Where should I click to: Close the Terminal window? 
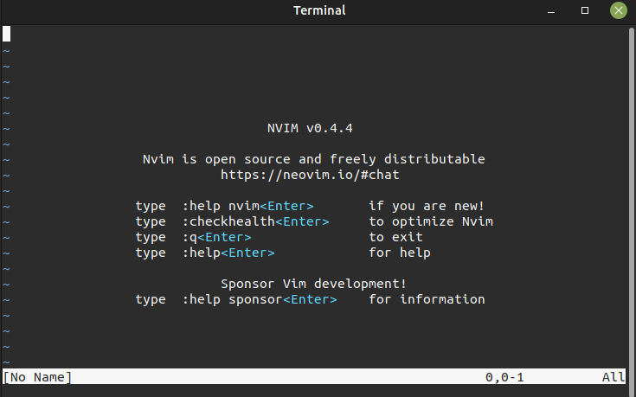618,10
